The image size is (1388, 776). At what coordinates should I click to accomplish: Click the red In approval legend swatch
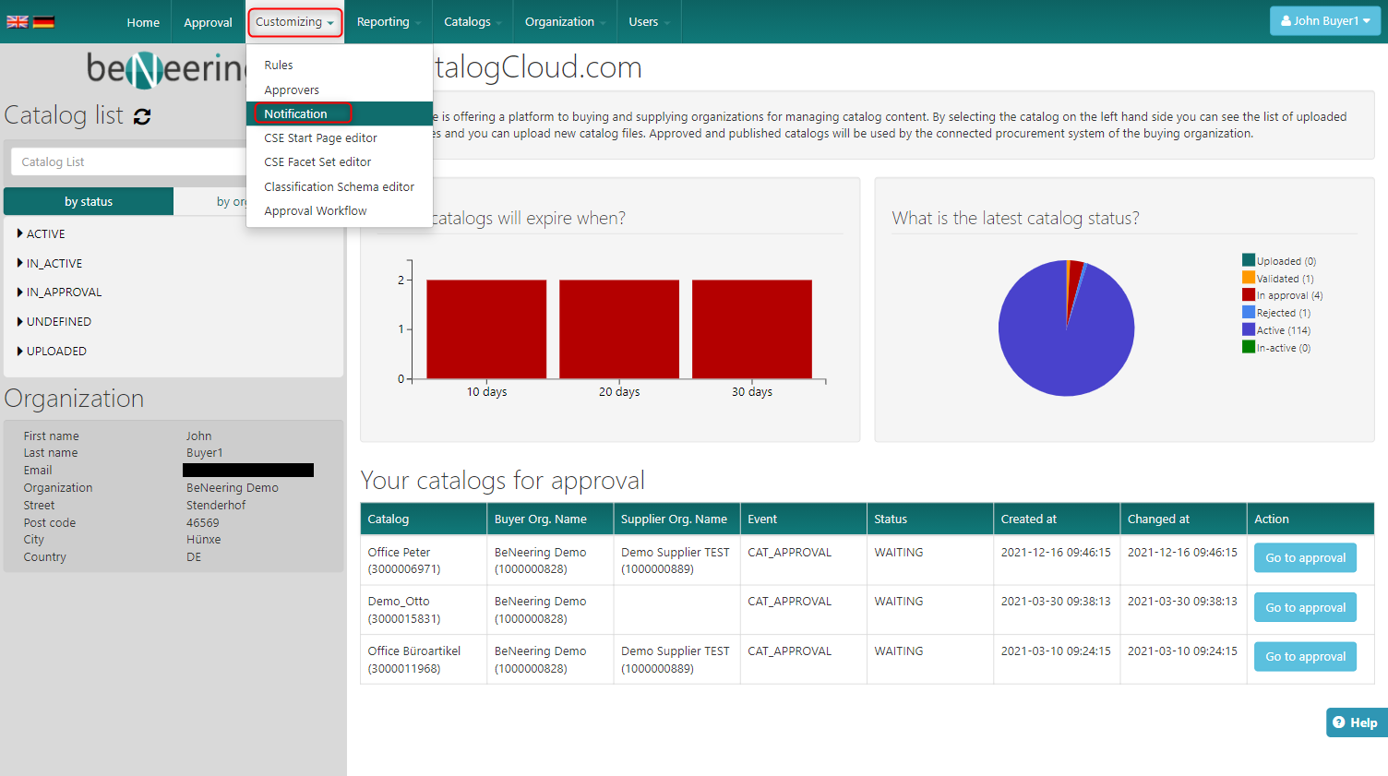tap(1248, 295)
